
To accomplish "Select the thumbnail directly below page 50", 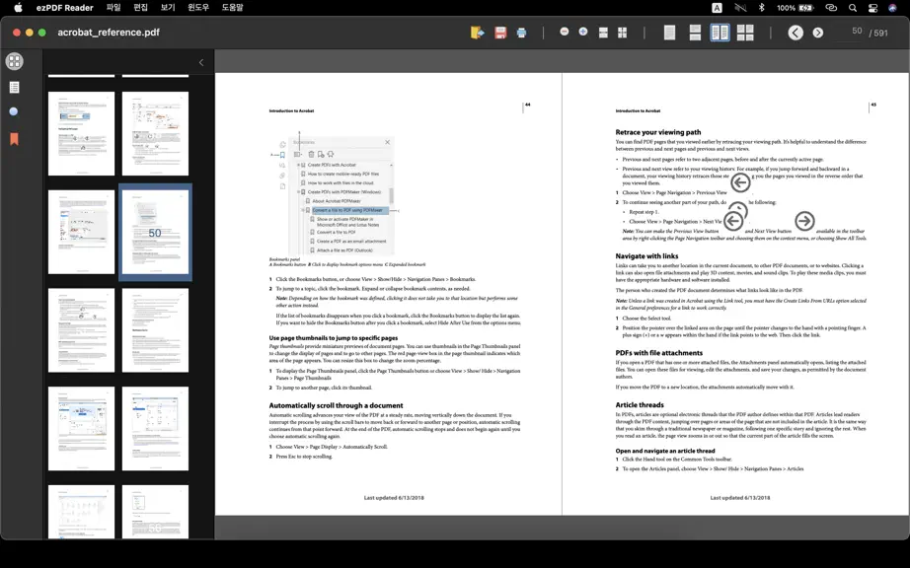I will [155, 330].
